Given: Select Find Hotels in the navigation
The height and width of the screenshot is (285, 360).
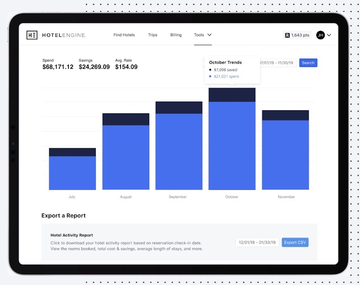Looking at the screenshot, I should 124,35.
